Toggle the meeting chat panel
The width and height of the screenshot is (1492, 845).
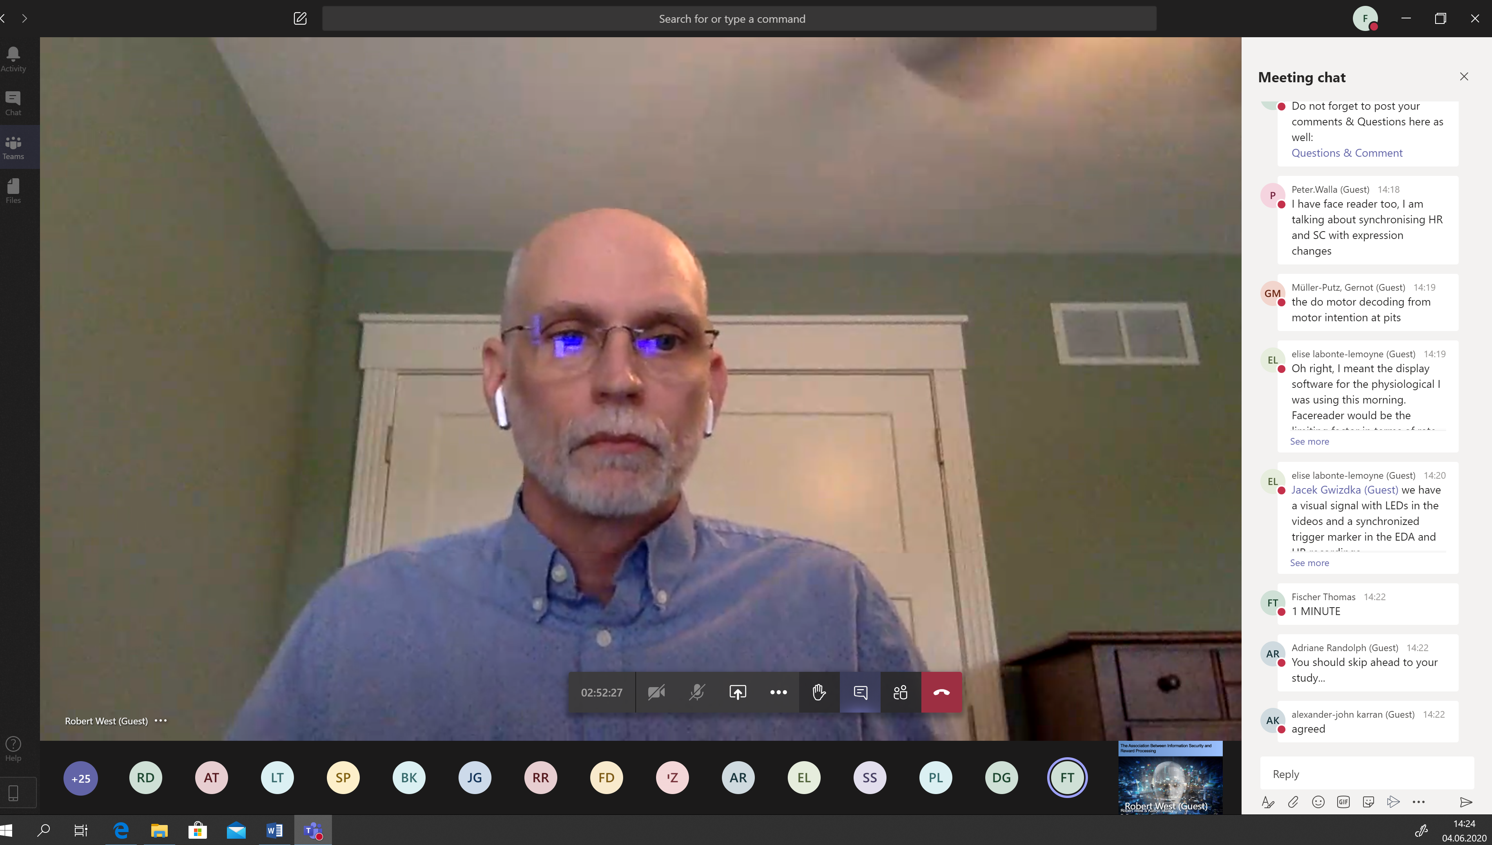860,692
